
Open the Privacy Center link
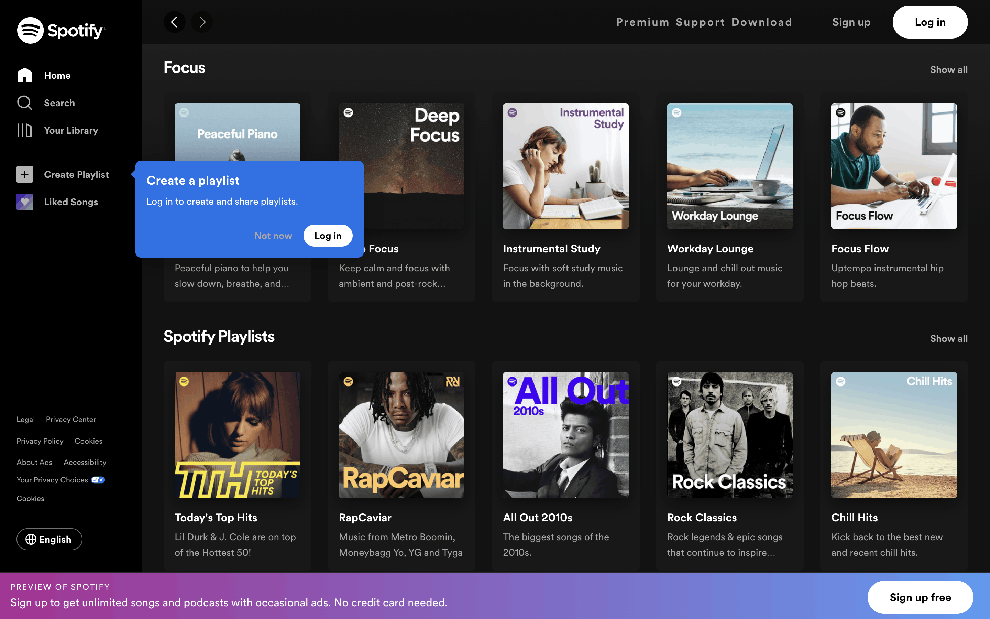point(71,419)
